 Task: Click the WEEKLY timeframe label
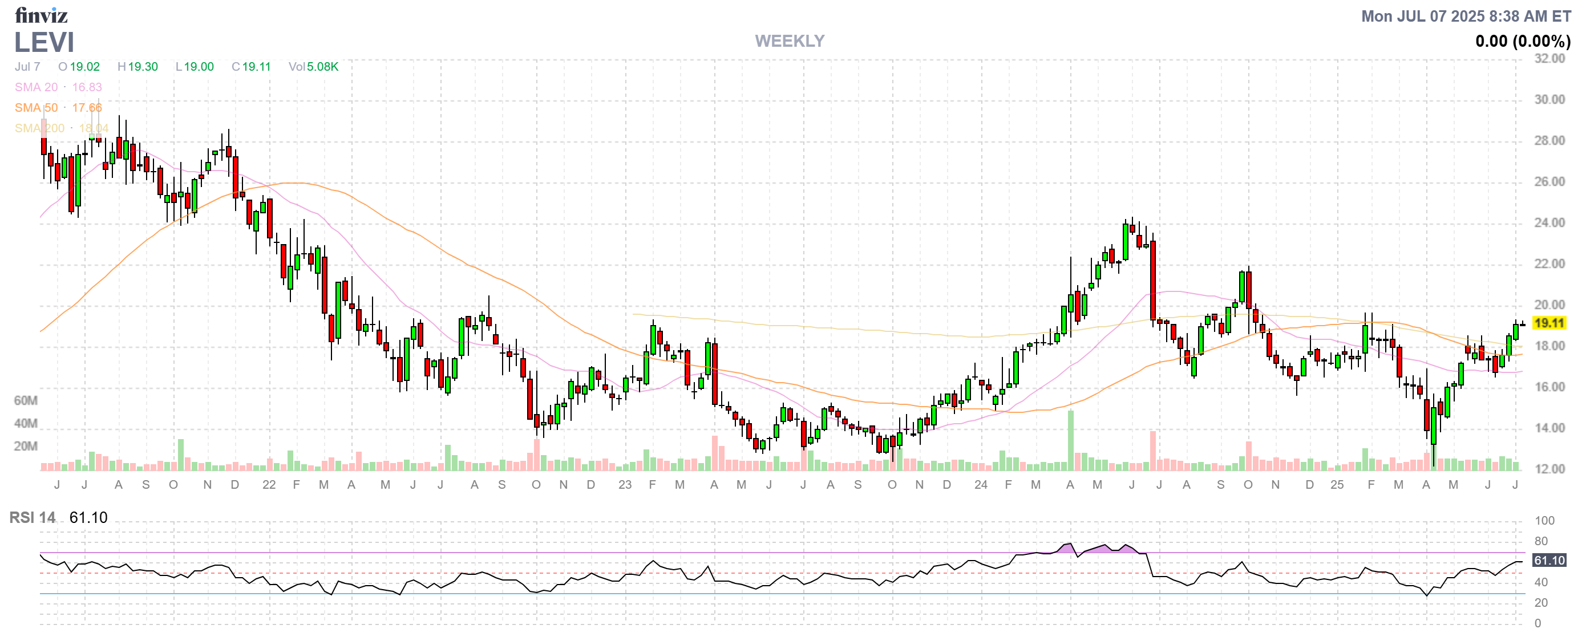tap(790, 41)
